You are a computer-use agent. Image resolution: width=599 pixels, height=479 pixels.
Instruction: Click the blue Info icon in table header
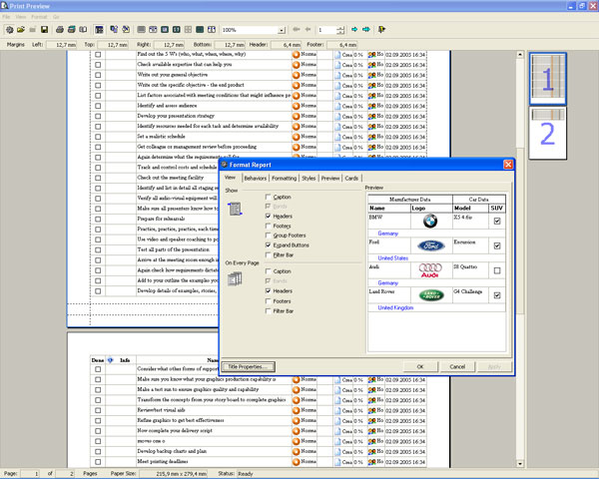pyautogui.click(x=110, y=359)
